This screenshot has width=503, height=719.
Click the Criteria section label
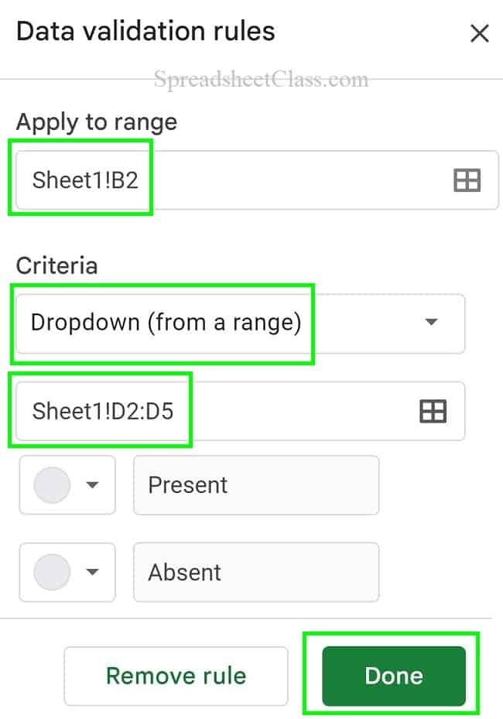(56, 265)
